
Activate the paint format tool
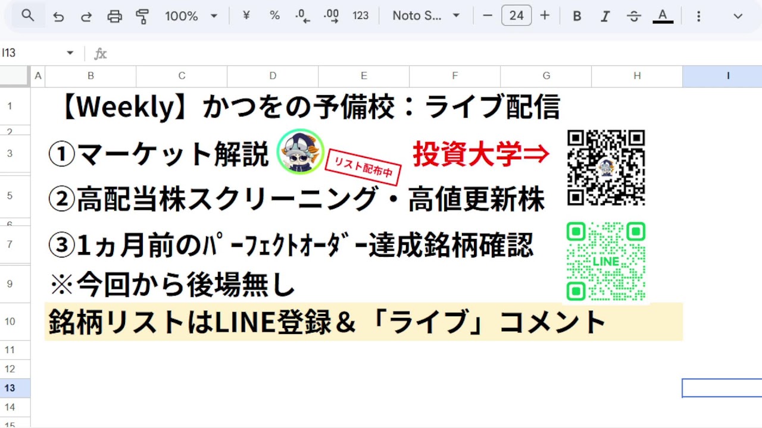coord(142,16)
